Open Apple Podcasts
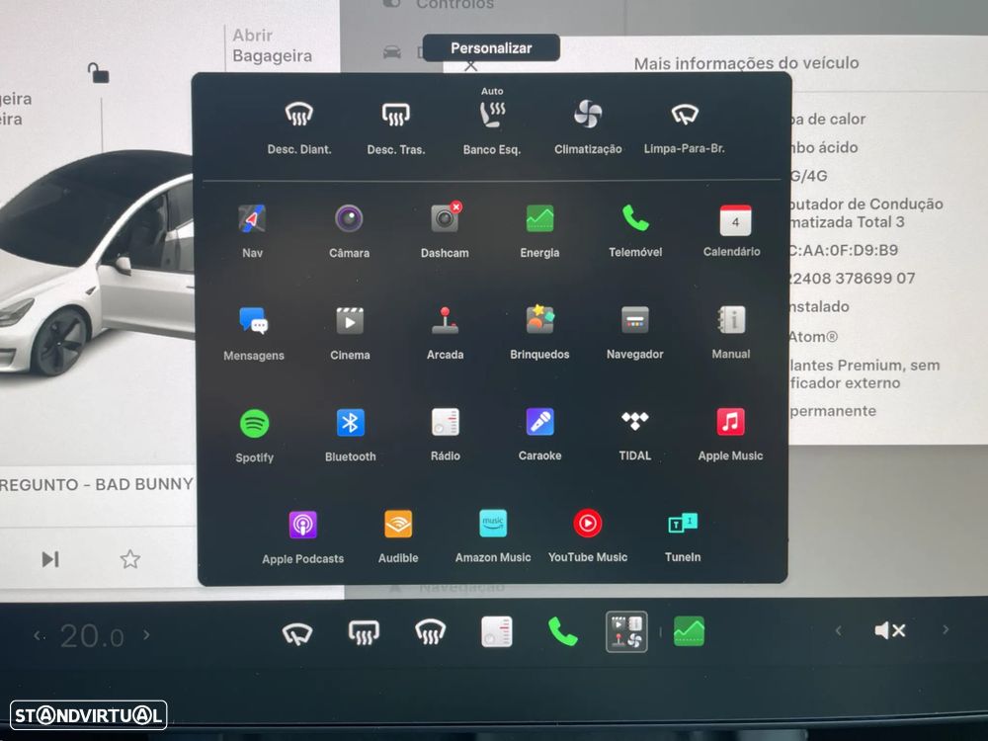Viewport: 988px width, 741px height. 303,537
